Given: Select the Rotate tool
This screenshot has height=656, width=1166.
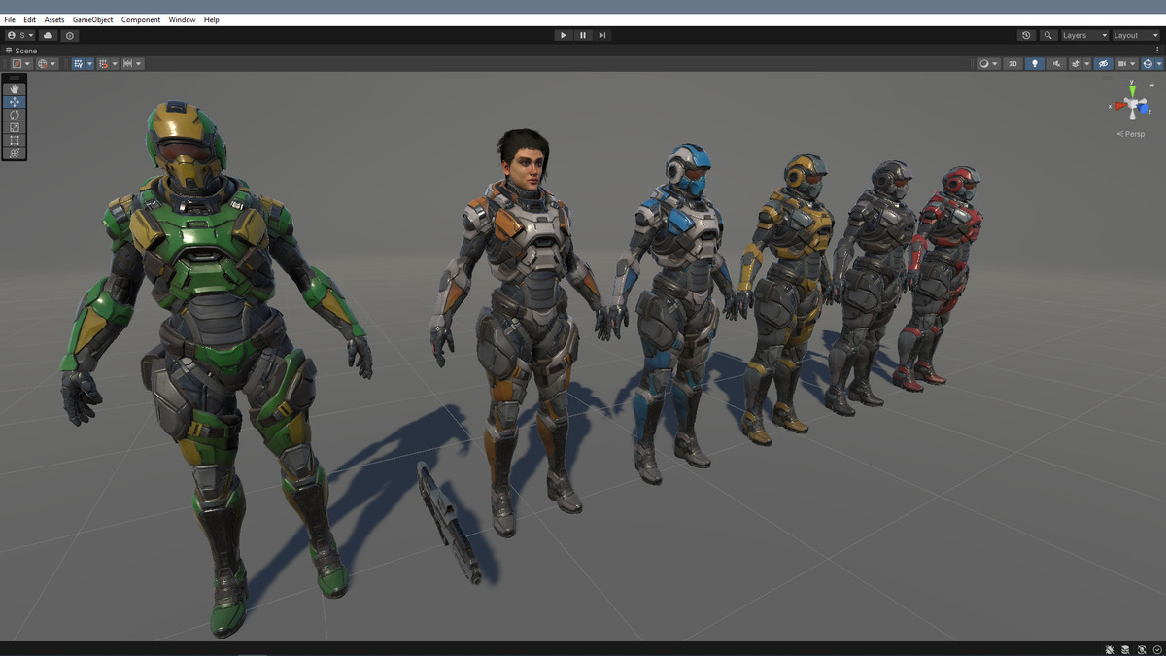Looking at the screenshot, I should 15,115.
